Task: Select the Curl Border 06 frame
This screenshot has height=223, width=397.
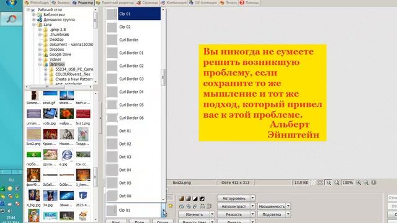Action: point(133,118)
